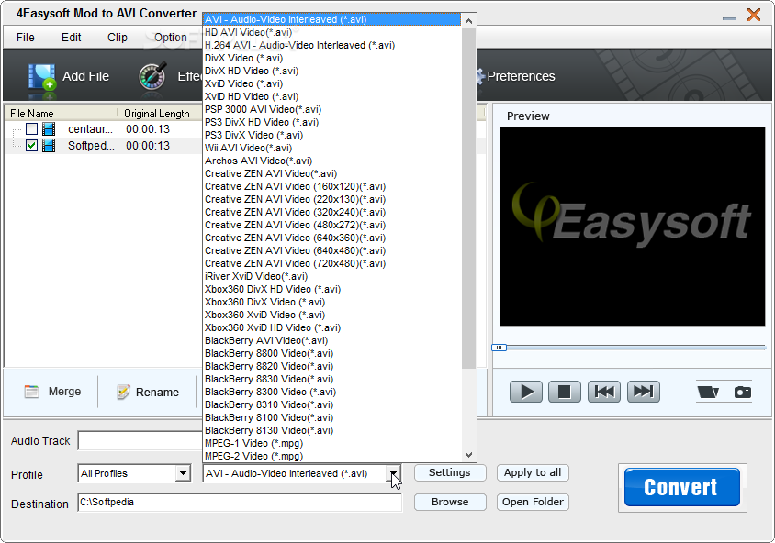Collapse the AVI format dropdown arrow

pyautogui.click(x=393, y=474)
